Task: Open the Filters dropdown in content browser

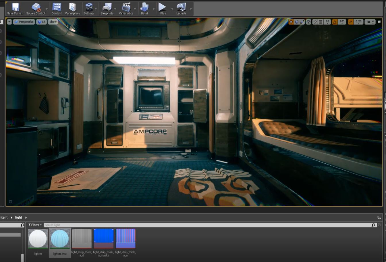Action: 35,225
